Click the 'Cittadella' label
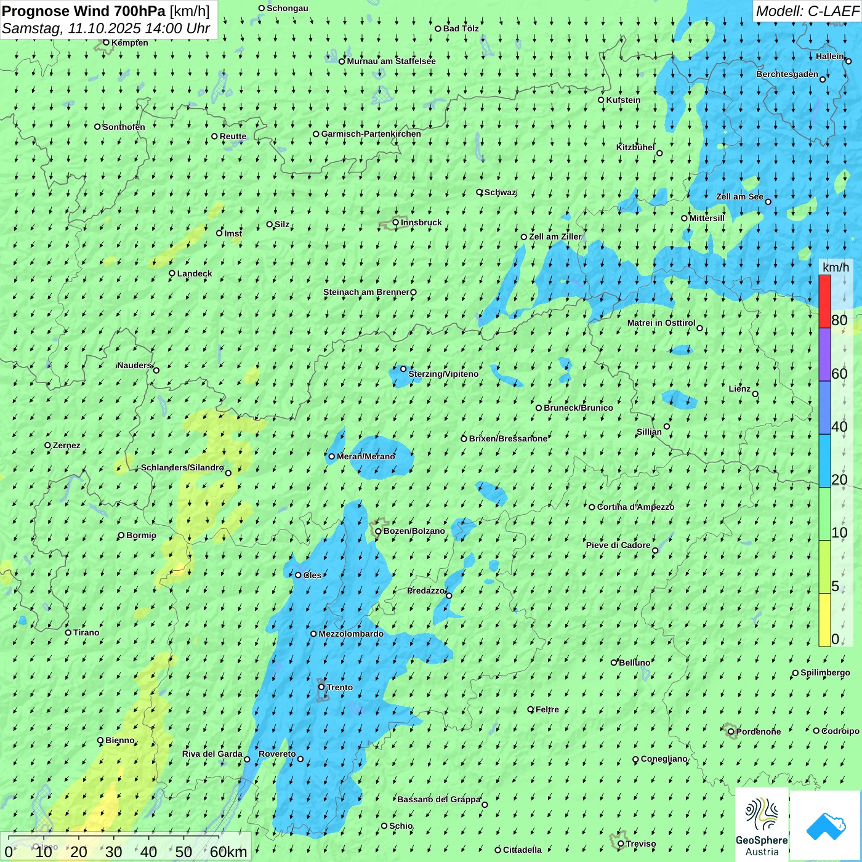 pos(523,850)
